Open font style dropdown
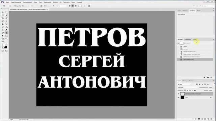Screen dimensions: 216x121 pos(34,6)
